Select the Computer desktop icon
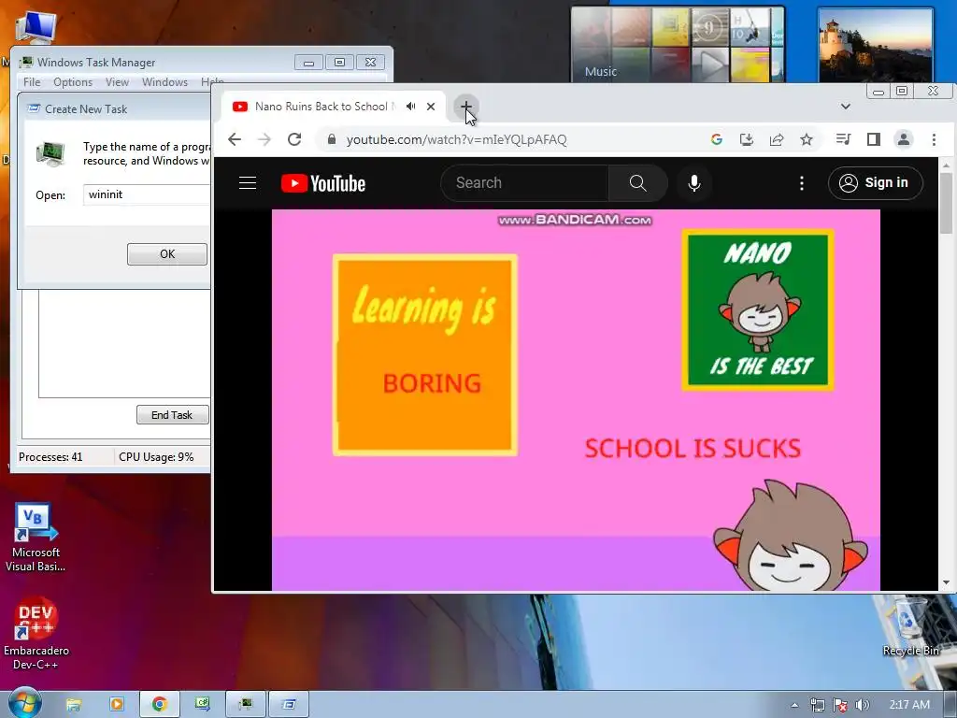 [x=36, y=28]
